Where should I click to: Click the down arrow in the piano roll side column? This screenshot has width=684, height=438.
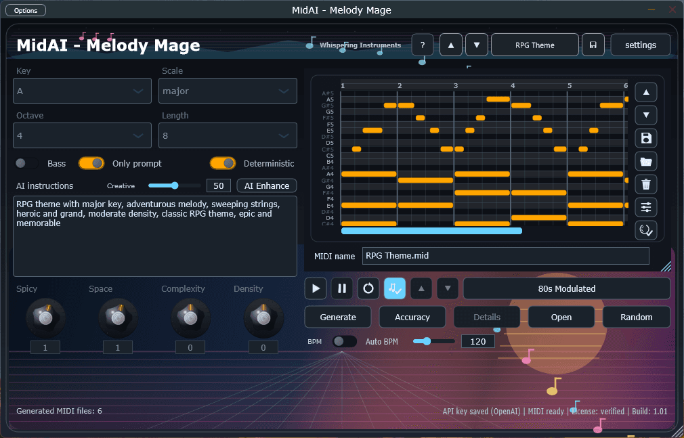click(x=646, y=115)
